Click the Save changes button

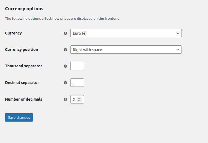(x=19, y=117)
